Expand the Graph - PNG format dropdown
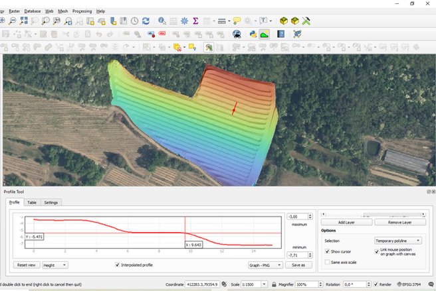The image size is (436, 291). (264, 264)
